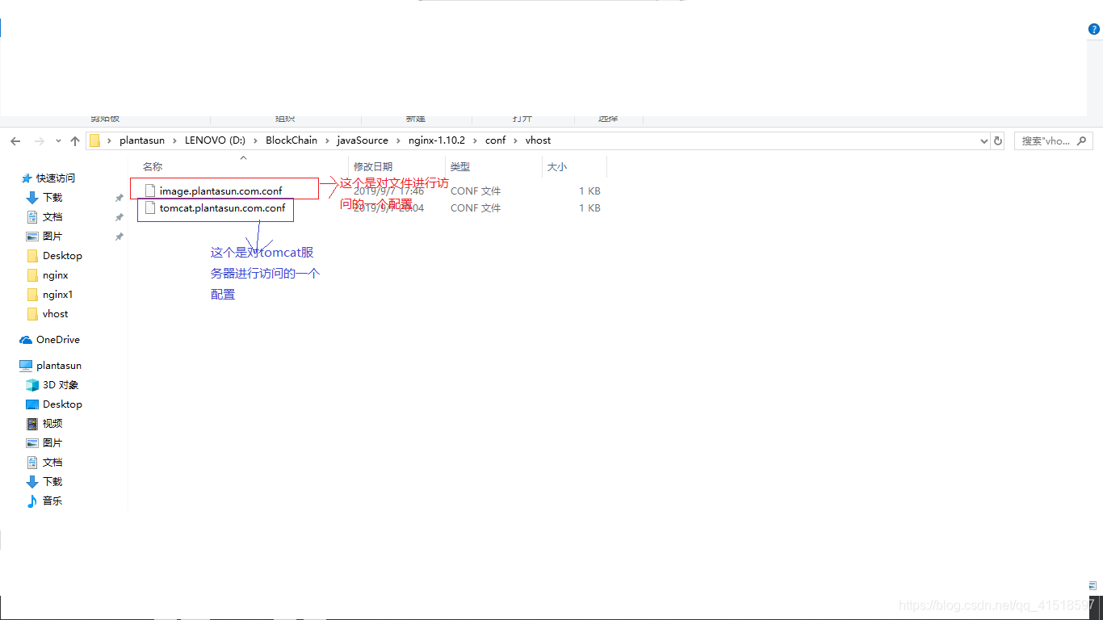Click the plantasun computer icon in sidebar
Image resolution: width=1103 pixels, height=620 pixels.
point(26,366)
